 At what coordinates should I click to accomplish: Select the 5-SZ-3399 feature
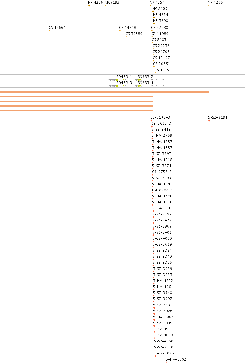click(x=162, y=214)
